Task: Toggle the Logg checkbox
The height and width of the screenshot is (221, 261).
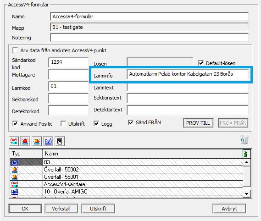Action: tap(96, 123)
